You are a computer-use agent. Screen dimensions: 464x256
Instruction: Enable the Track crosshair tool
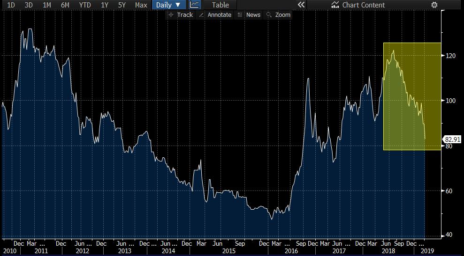click(x=180, y=15)
